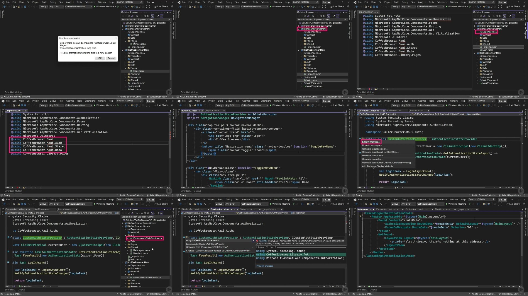Start Windows Machine run button in Main.razor screenshot
This screenshot has width=528, height=296.
(456, 204)
